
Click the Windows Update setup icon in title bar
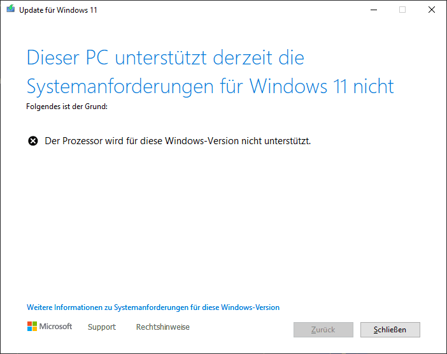11,9
